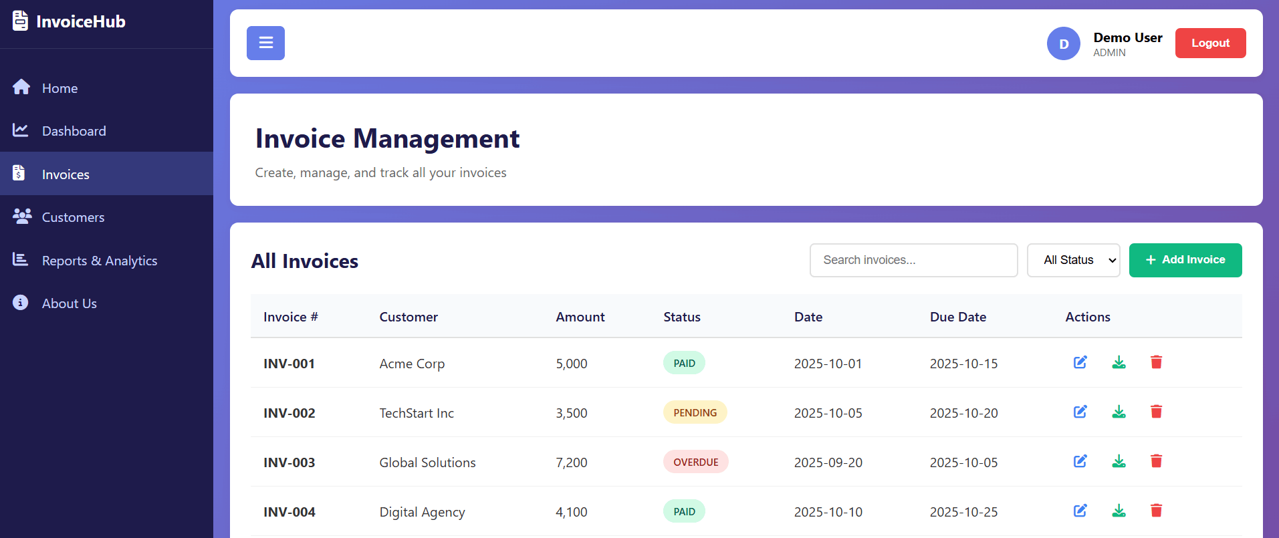The image size is (1279, 538).
Task: Click the INV-004 invoice number
Action: point(289,512)
